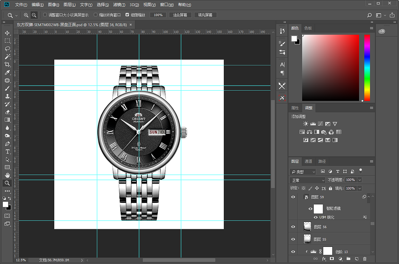Viewport: 399px width, 264px height.
Task: Enable 缩放所有窗口 checkbox
Action: point(96,15)
